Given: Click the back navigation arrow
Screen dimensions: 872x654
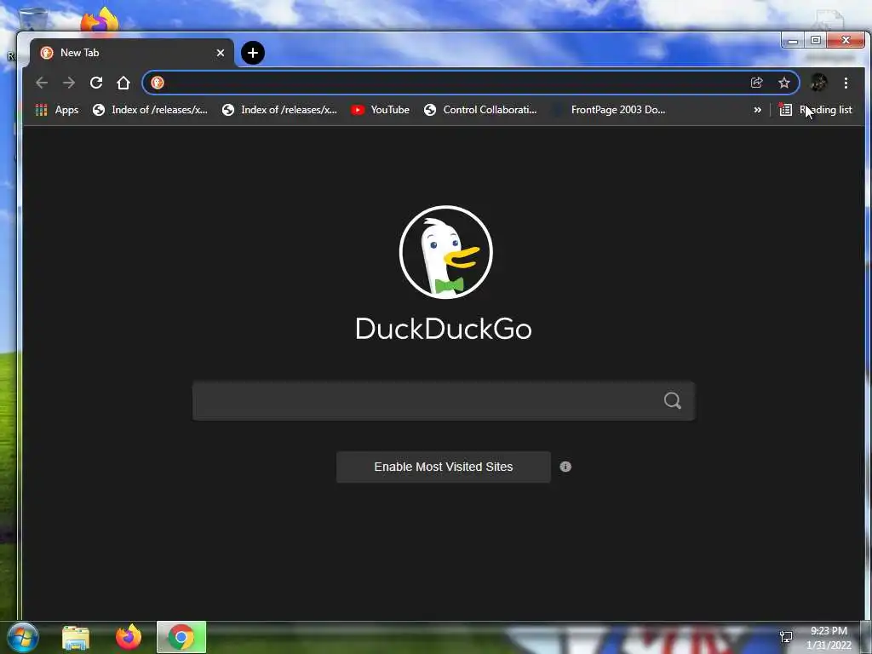Looking at the screenshot, I should tap(42, 83).
